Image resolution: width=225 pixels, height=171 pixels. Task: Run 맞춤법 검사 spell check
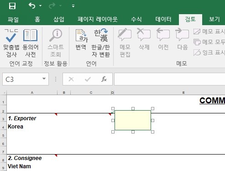pyautogui.click(x=11, y=43)
